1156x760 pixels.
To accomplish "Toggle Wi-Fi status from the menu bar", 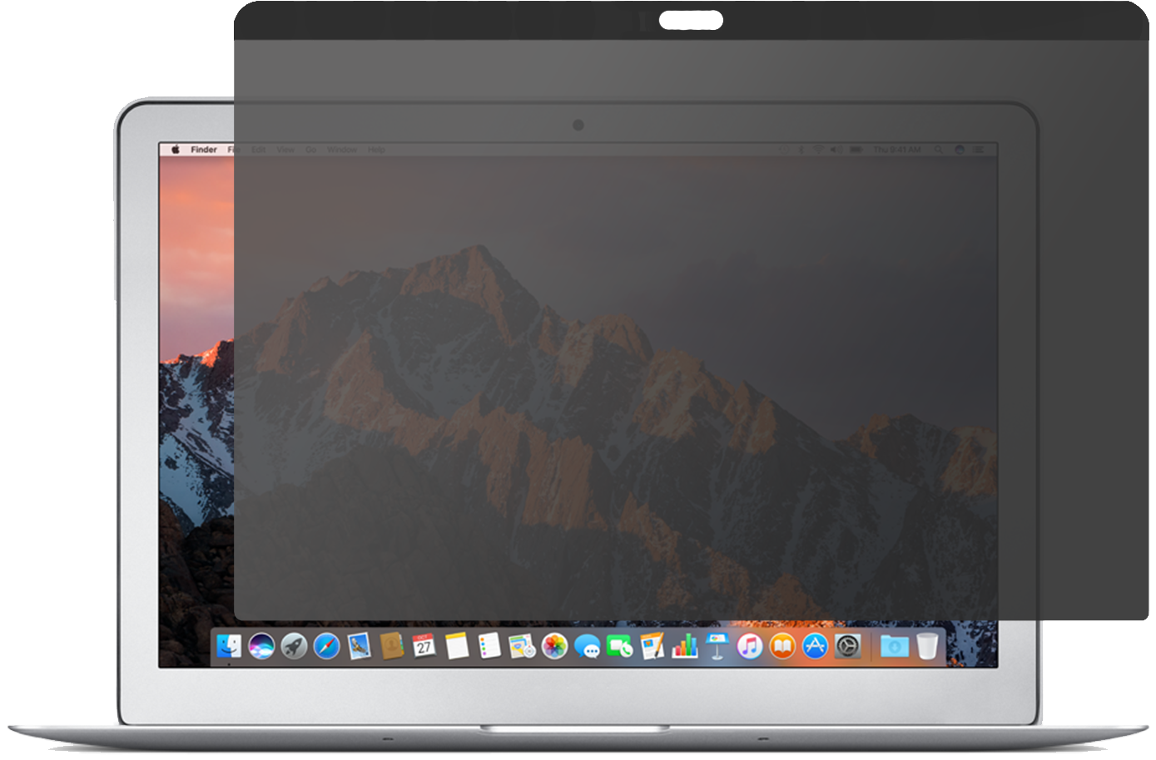I will [x=818, y=150].
